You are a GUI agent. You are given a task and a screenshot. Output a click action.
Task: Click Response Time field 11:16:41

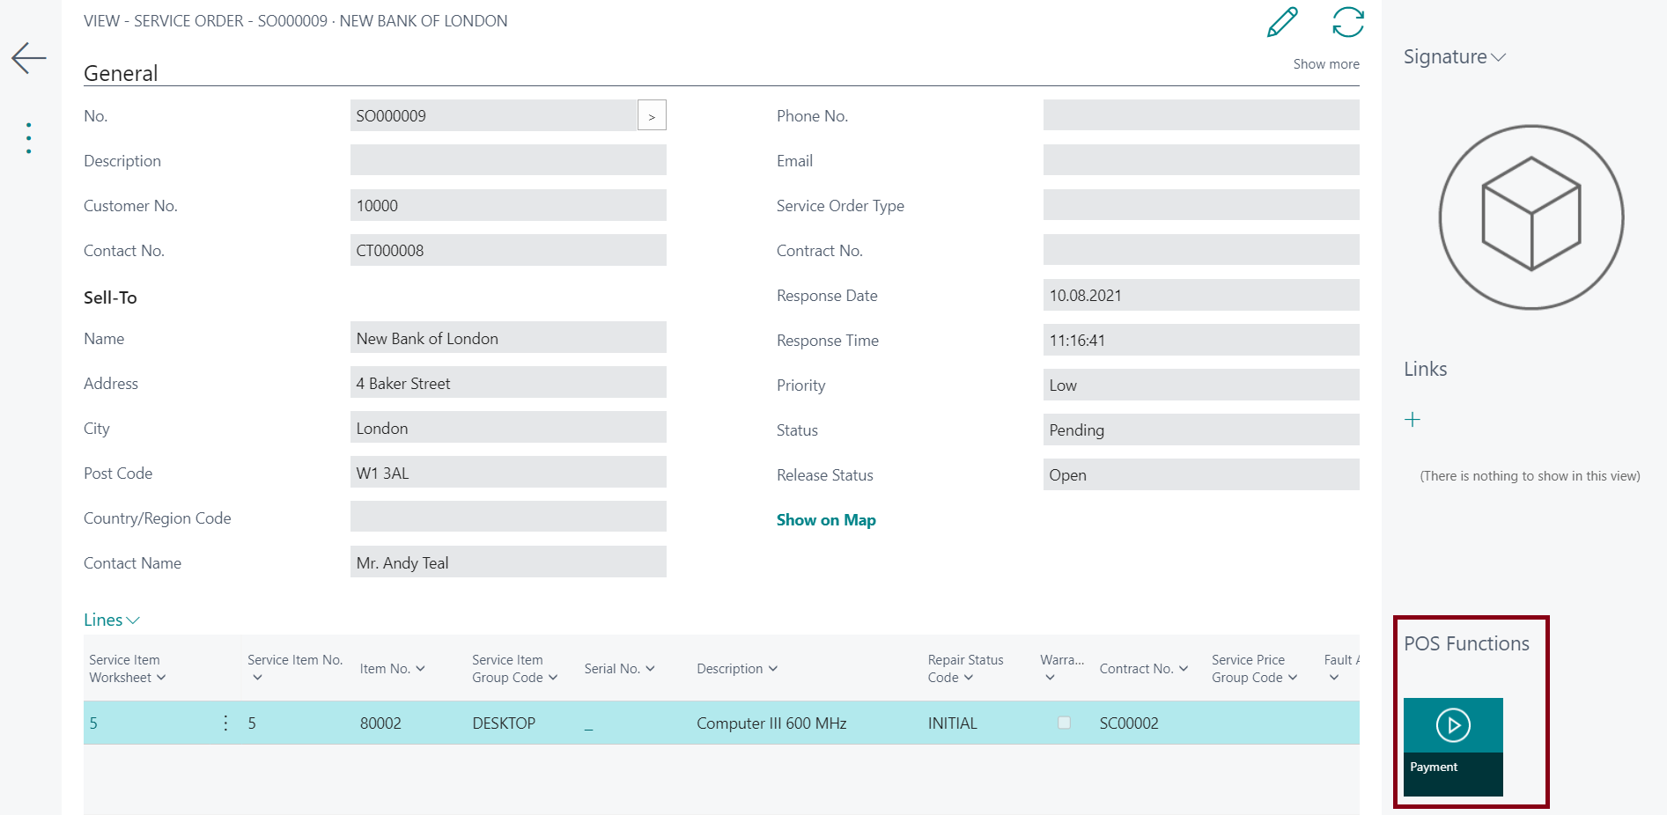(1201, 340)
